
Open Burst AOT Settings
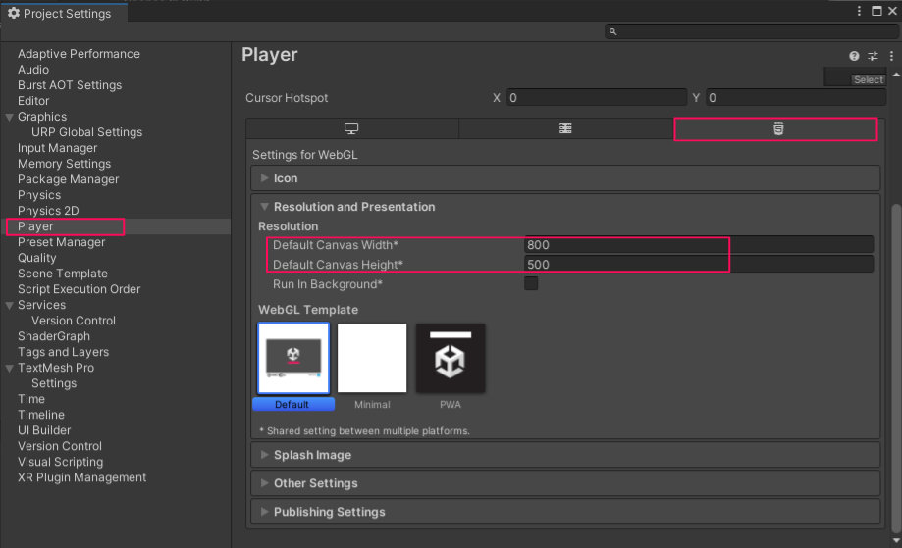(70, 85)
